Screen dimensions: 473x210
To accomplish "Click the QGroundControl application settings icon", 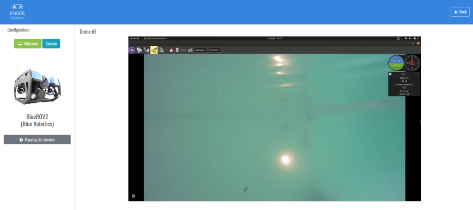I will (132, 50).
